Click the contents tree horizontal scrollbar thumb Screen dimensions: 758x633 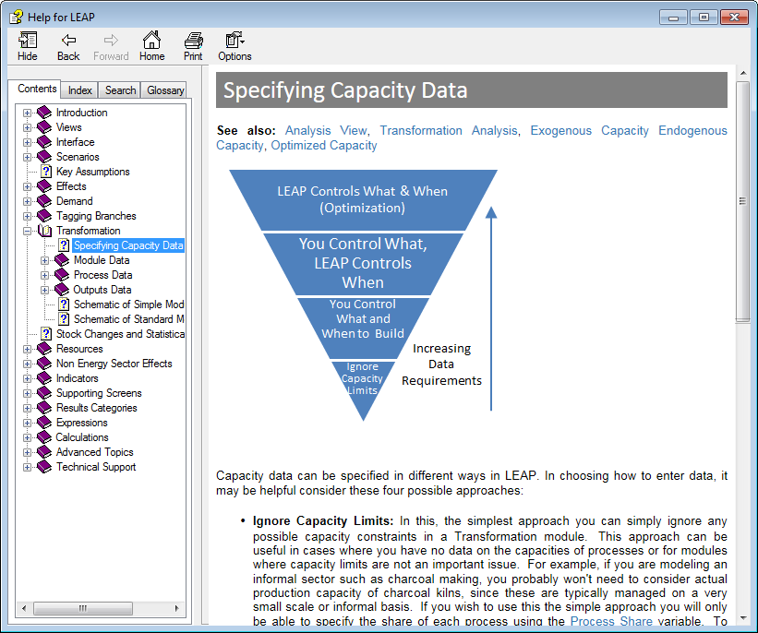(83, 608)
